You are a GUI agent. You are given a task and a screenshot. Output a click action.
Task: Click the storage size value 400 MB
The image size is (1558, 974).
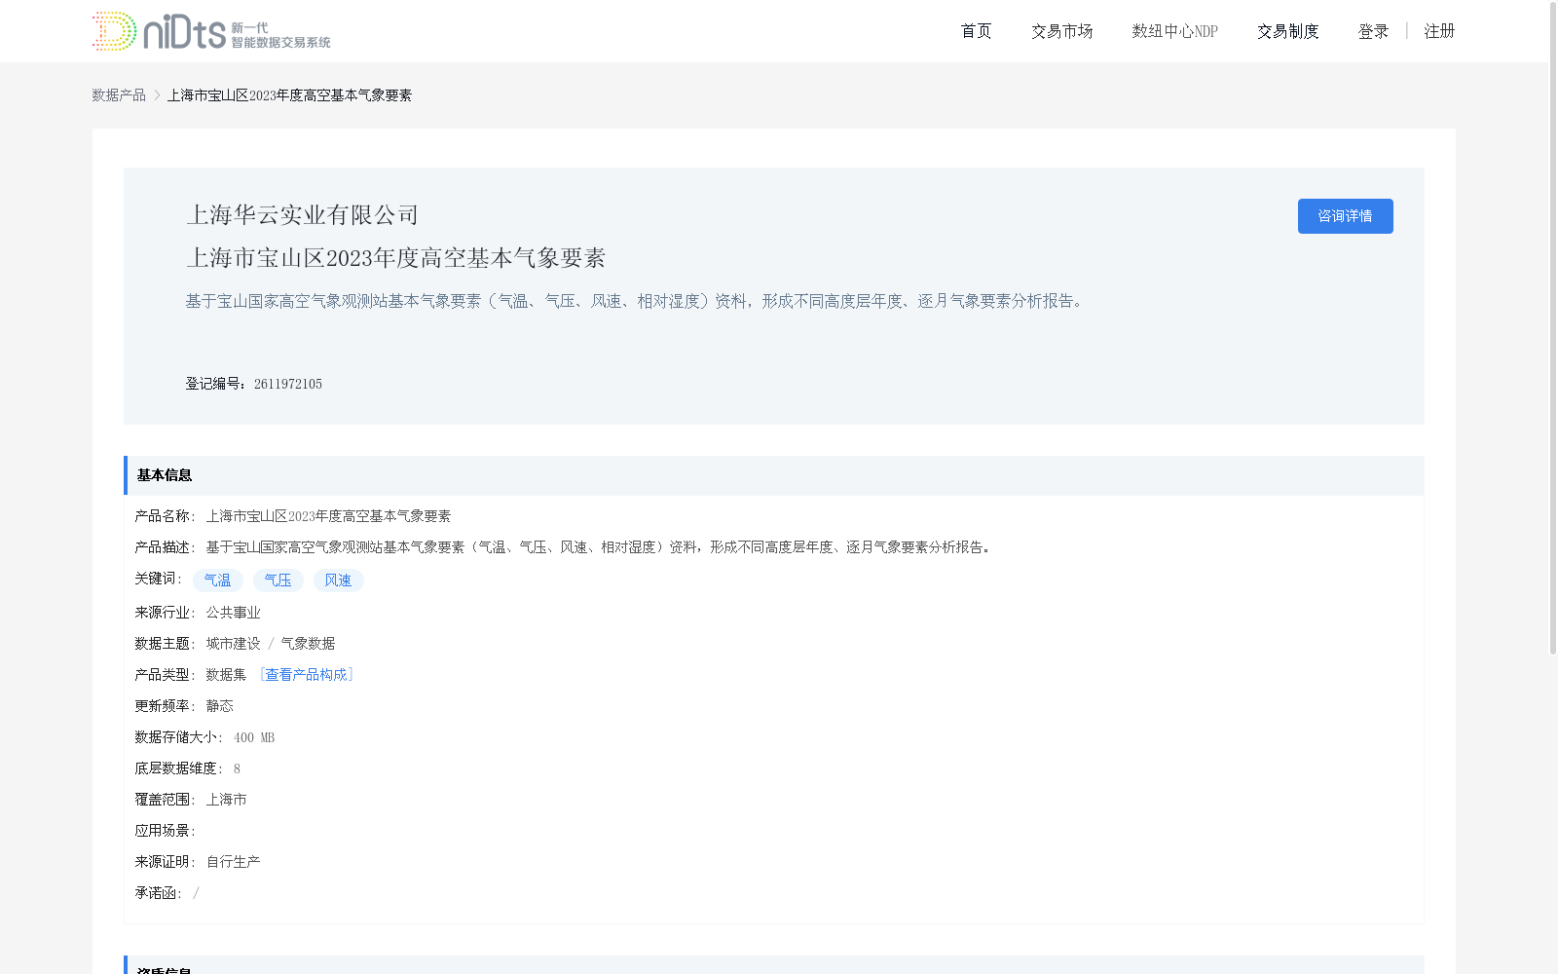pyautogui.click(x=254, y=738)
